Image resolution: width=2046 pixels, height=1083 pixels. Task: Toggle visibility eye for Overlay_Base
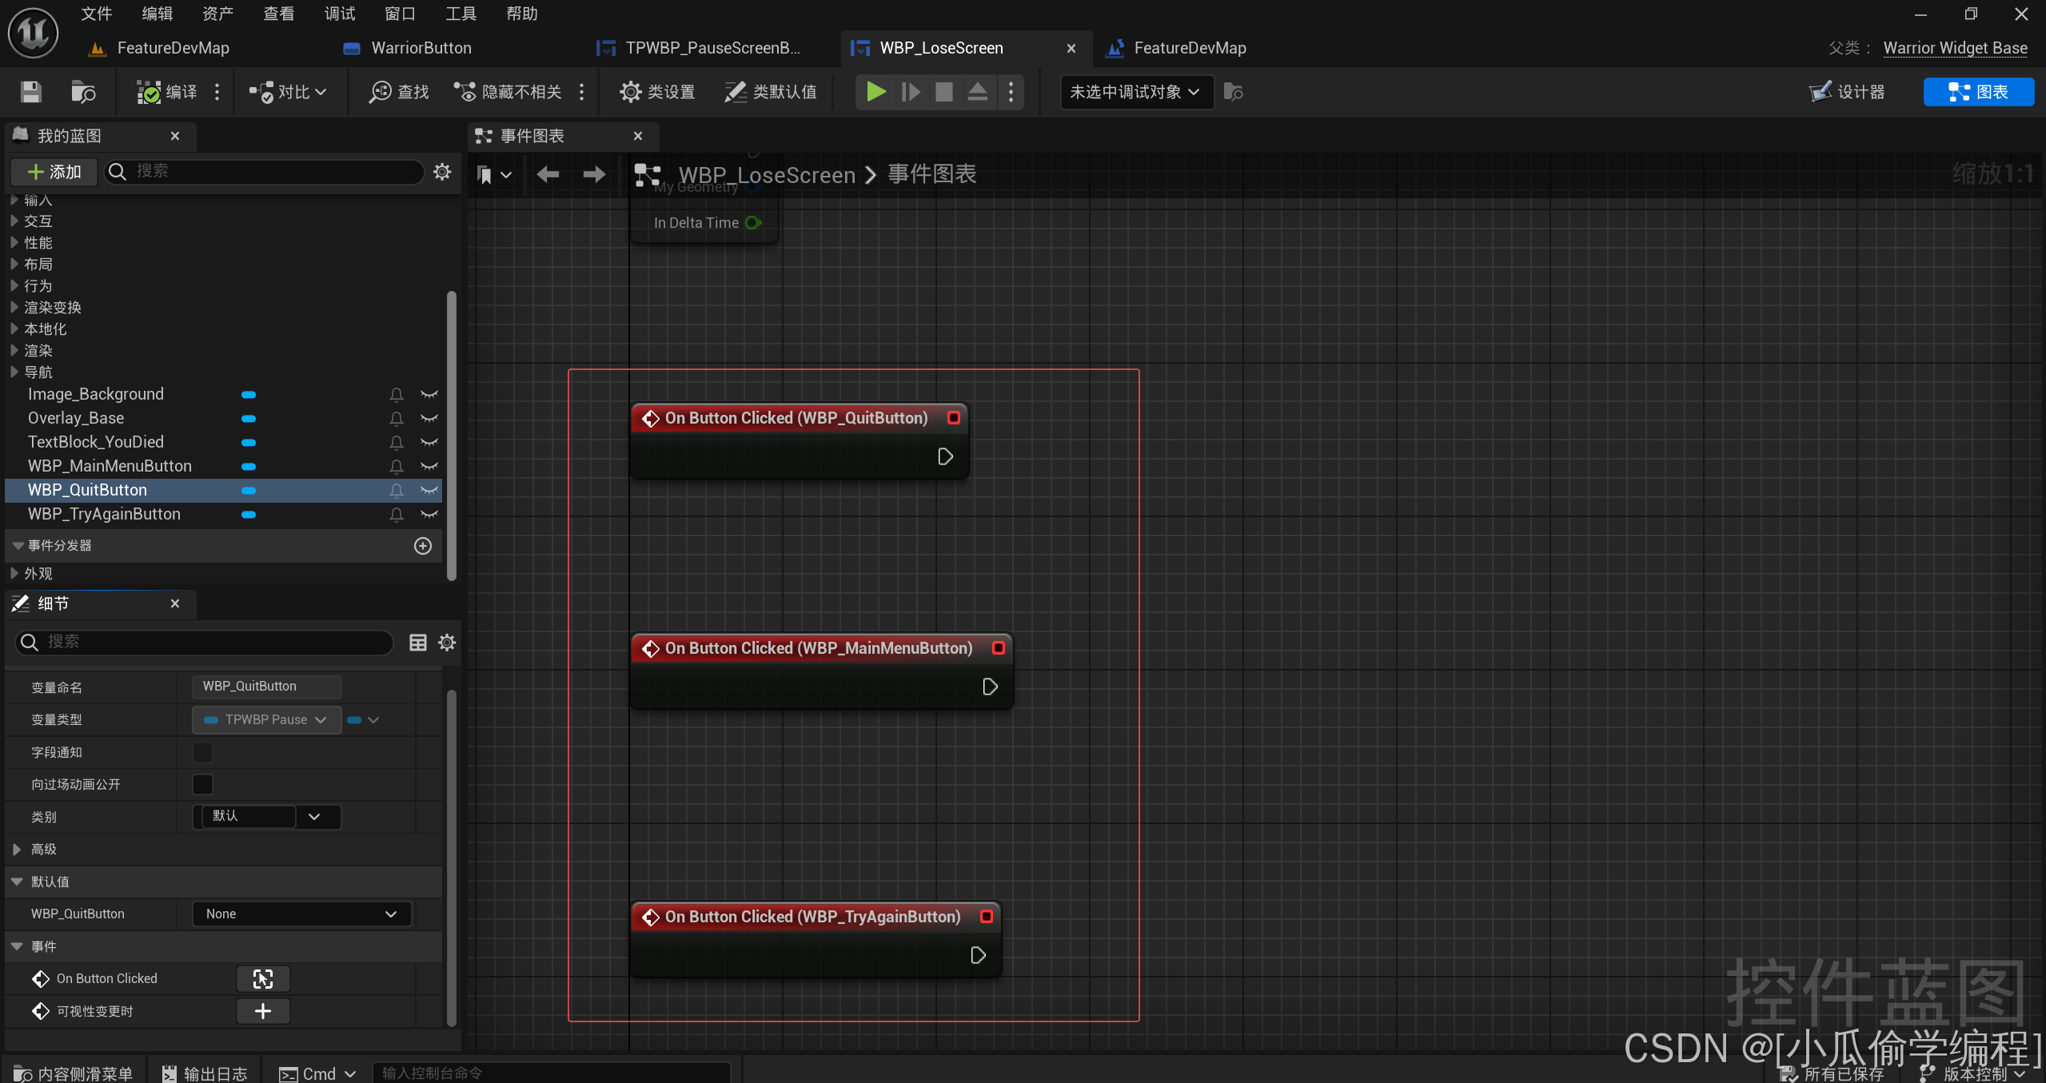429,418
